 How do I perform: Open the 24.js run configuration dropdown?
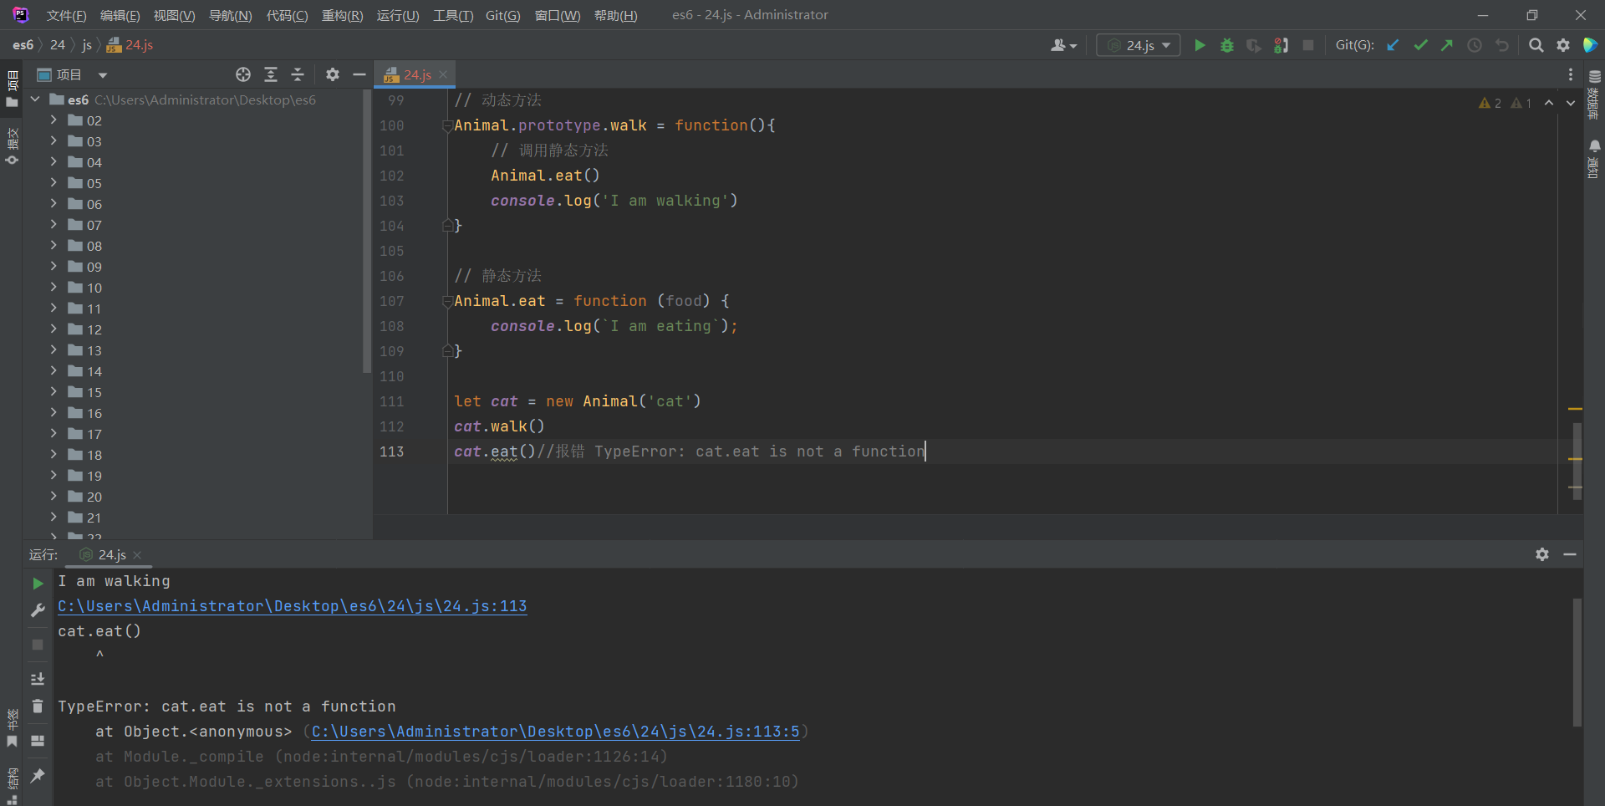(x=1139, y=45)
